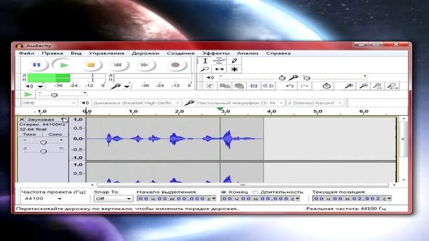Select the Time Shift tool
The width and height of the screenshot is (429, 241).
tap(219, 69)
